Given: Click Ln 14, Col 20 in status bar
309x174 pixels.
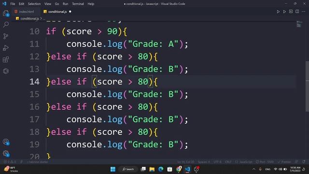Looking at the screenshot, I should (185, 162).
